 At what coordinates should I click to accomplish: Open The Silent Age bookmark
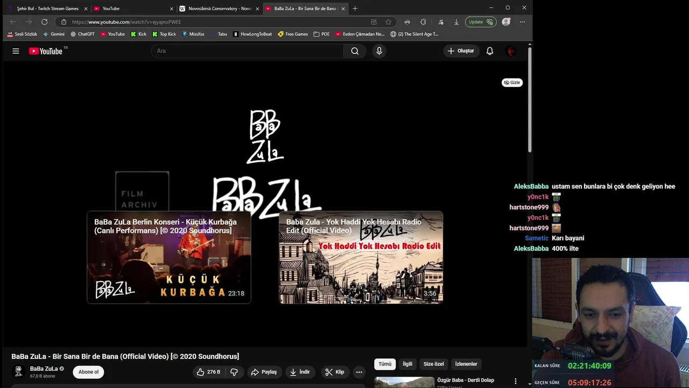click(414, 34)
